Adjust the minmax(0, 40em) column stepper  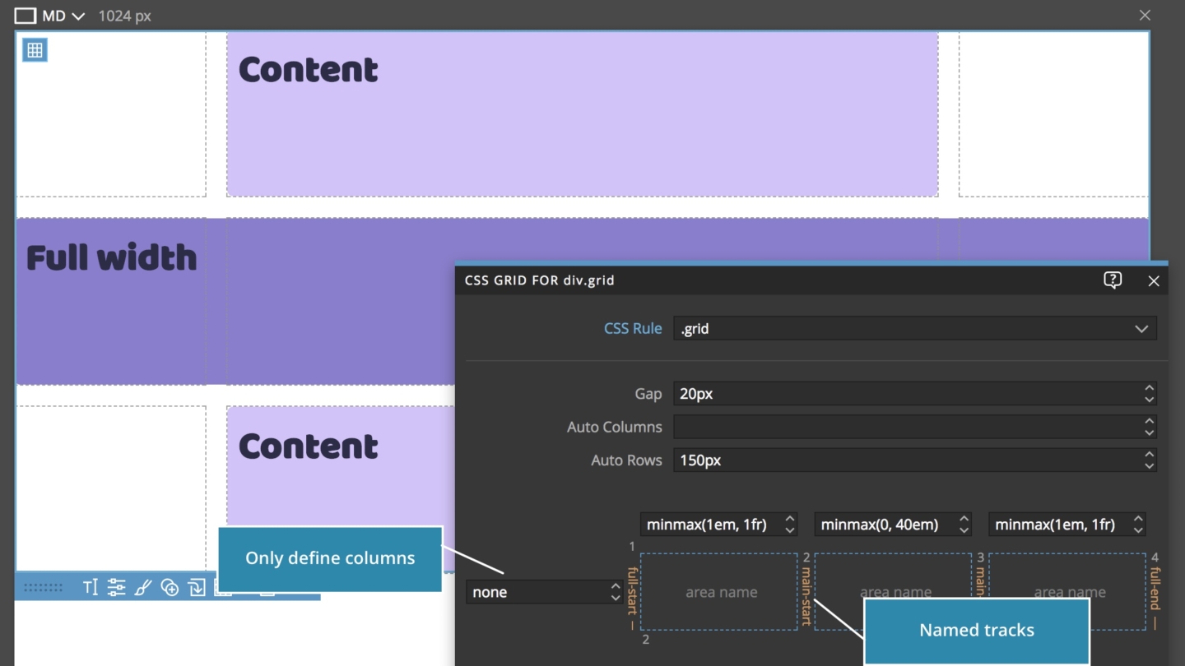[x=963, y=524]
